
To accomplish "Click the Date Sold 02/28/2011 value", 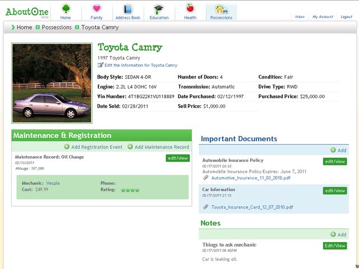I will pos(135,106).
